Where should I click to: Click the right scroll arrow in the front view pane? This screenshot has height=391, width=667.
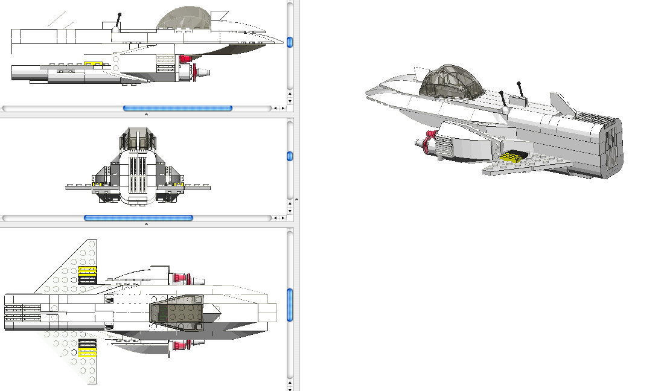(x=281, y=218)
